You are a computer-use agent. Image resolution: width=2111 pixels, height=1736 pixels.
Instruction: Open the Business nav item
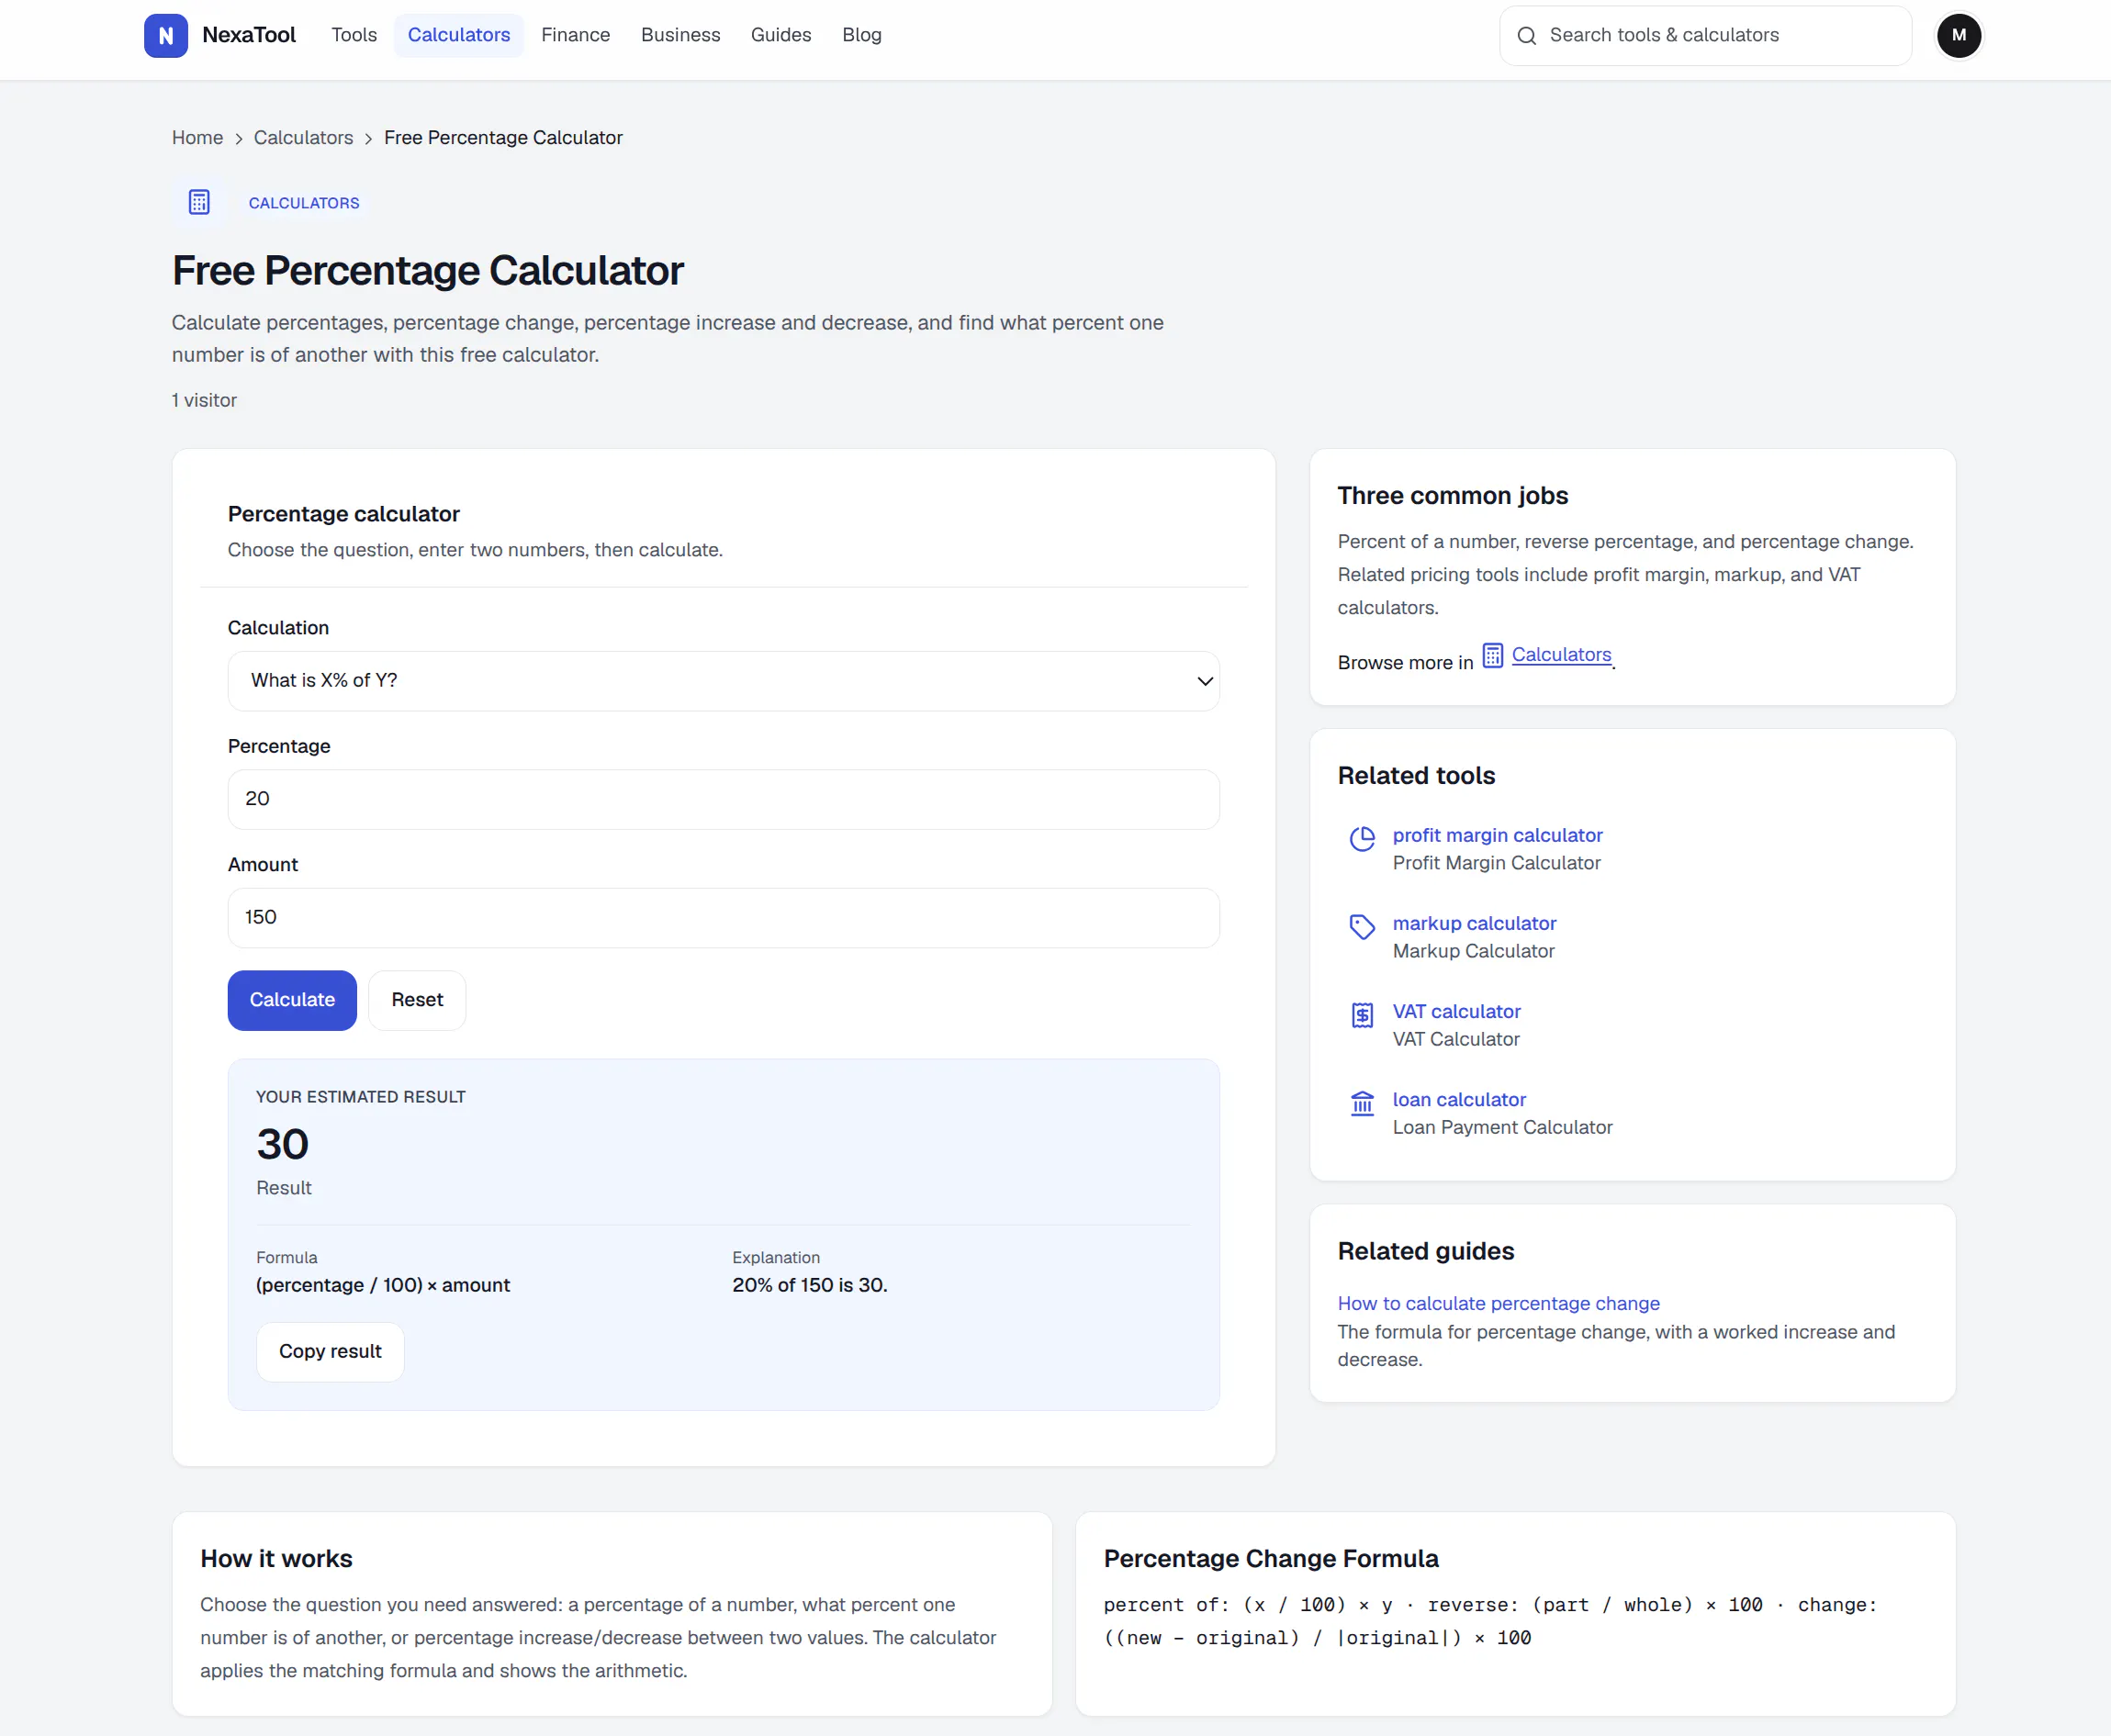[681, 35]
